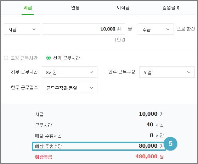Open the 5 일 weekly rule dropdown
Image resolution: width=198 pixels, height=164 pixels.
tap(167, 72)
